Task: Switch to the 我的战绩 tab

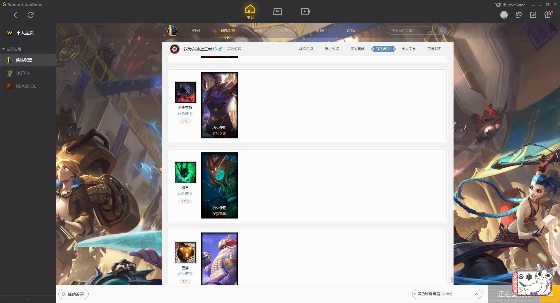Action: [227, 31]
